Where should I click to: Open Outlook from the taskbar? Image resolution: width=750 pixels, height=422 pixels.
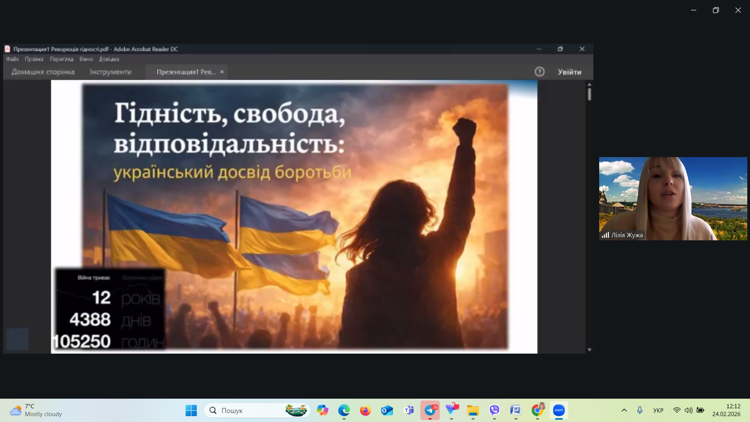click(x=387, y=410)
